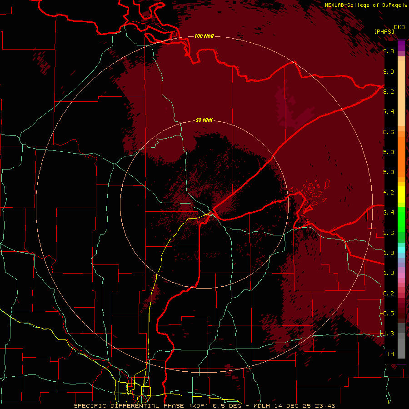Click the 7.4 value on the color scale

389,112
